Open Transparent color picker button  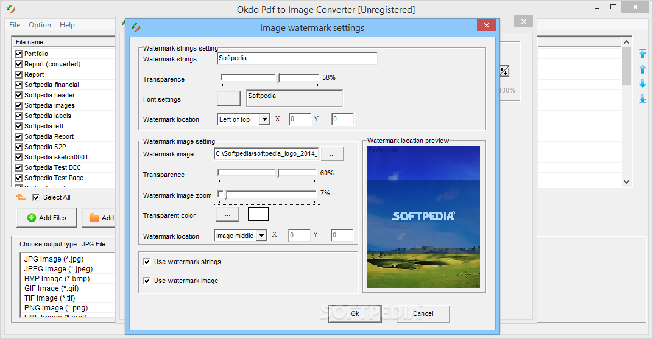(227, 215)
